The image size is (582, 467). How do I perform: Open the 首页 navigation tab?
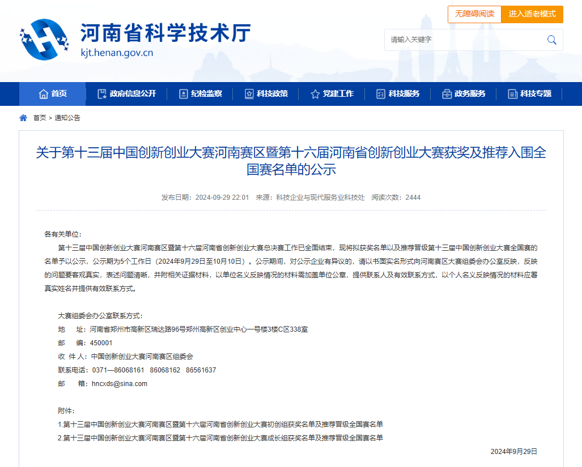tap(53, 94)
